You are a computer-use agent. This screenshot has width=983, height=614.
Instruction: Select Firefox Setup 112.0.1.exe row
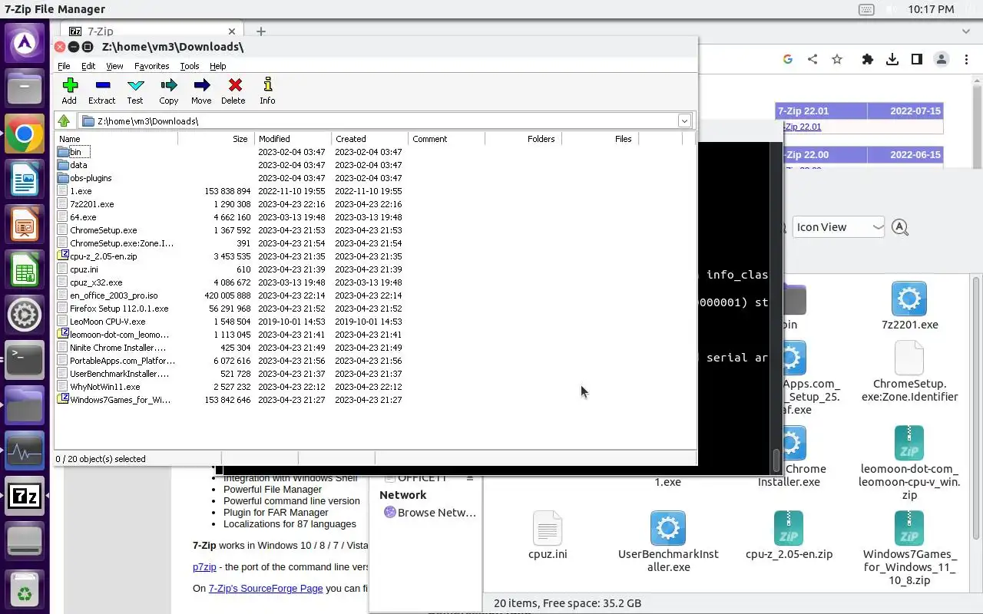[119, 309]
